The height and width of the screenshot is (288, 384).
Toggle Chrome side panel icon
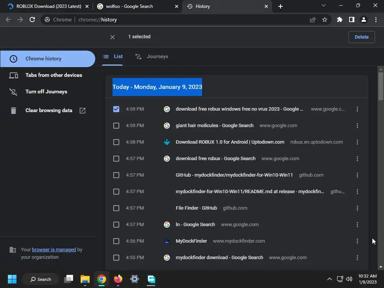click(x=352, y=19)
